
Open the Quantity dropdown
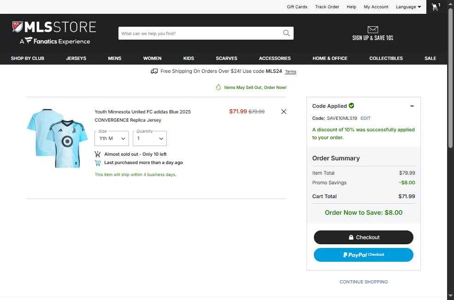tap(150, 138)
